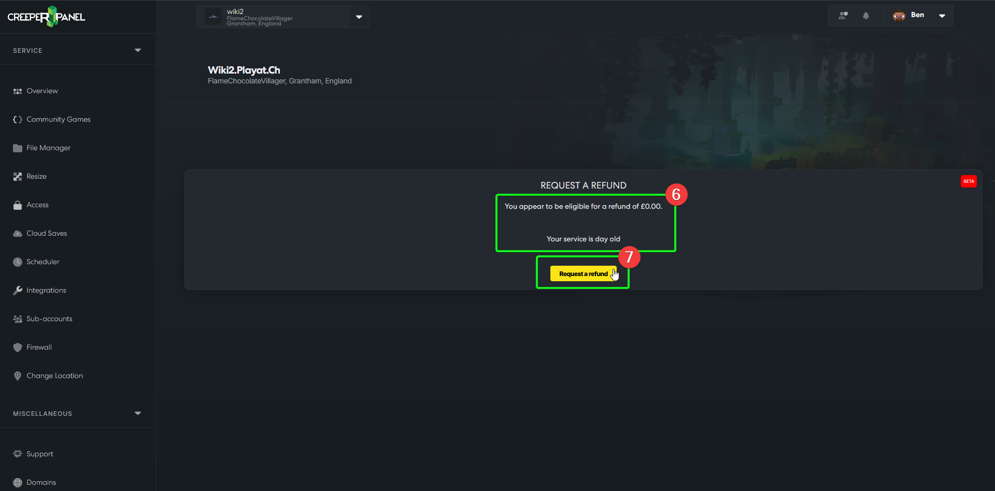Click the Request a refund button
The width and height of the screenshot is (995, 491).
[584, 273]
